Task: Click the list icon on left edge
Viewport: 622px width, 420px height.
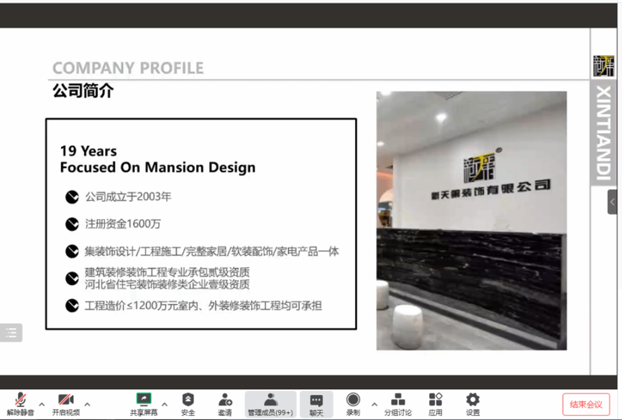Action: pos(11,332)
